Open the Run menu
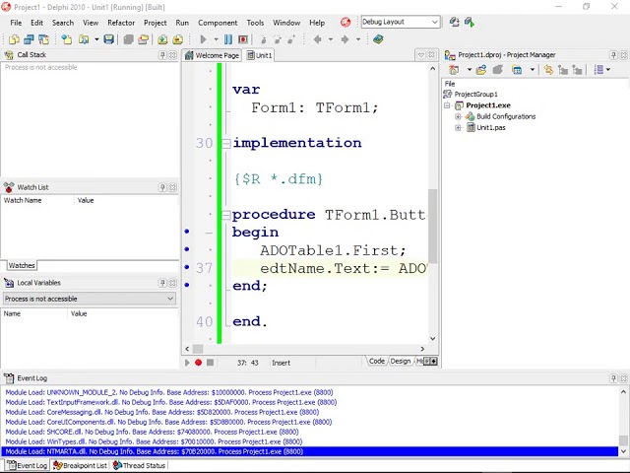630x473 pixels. click(182, 23)
